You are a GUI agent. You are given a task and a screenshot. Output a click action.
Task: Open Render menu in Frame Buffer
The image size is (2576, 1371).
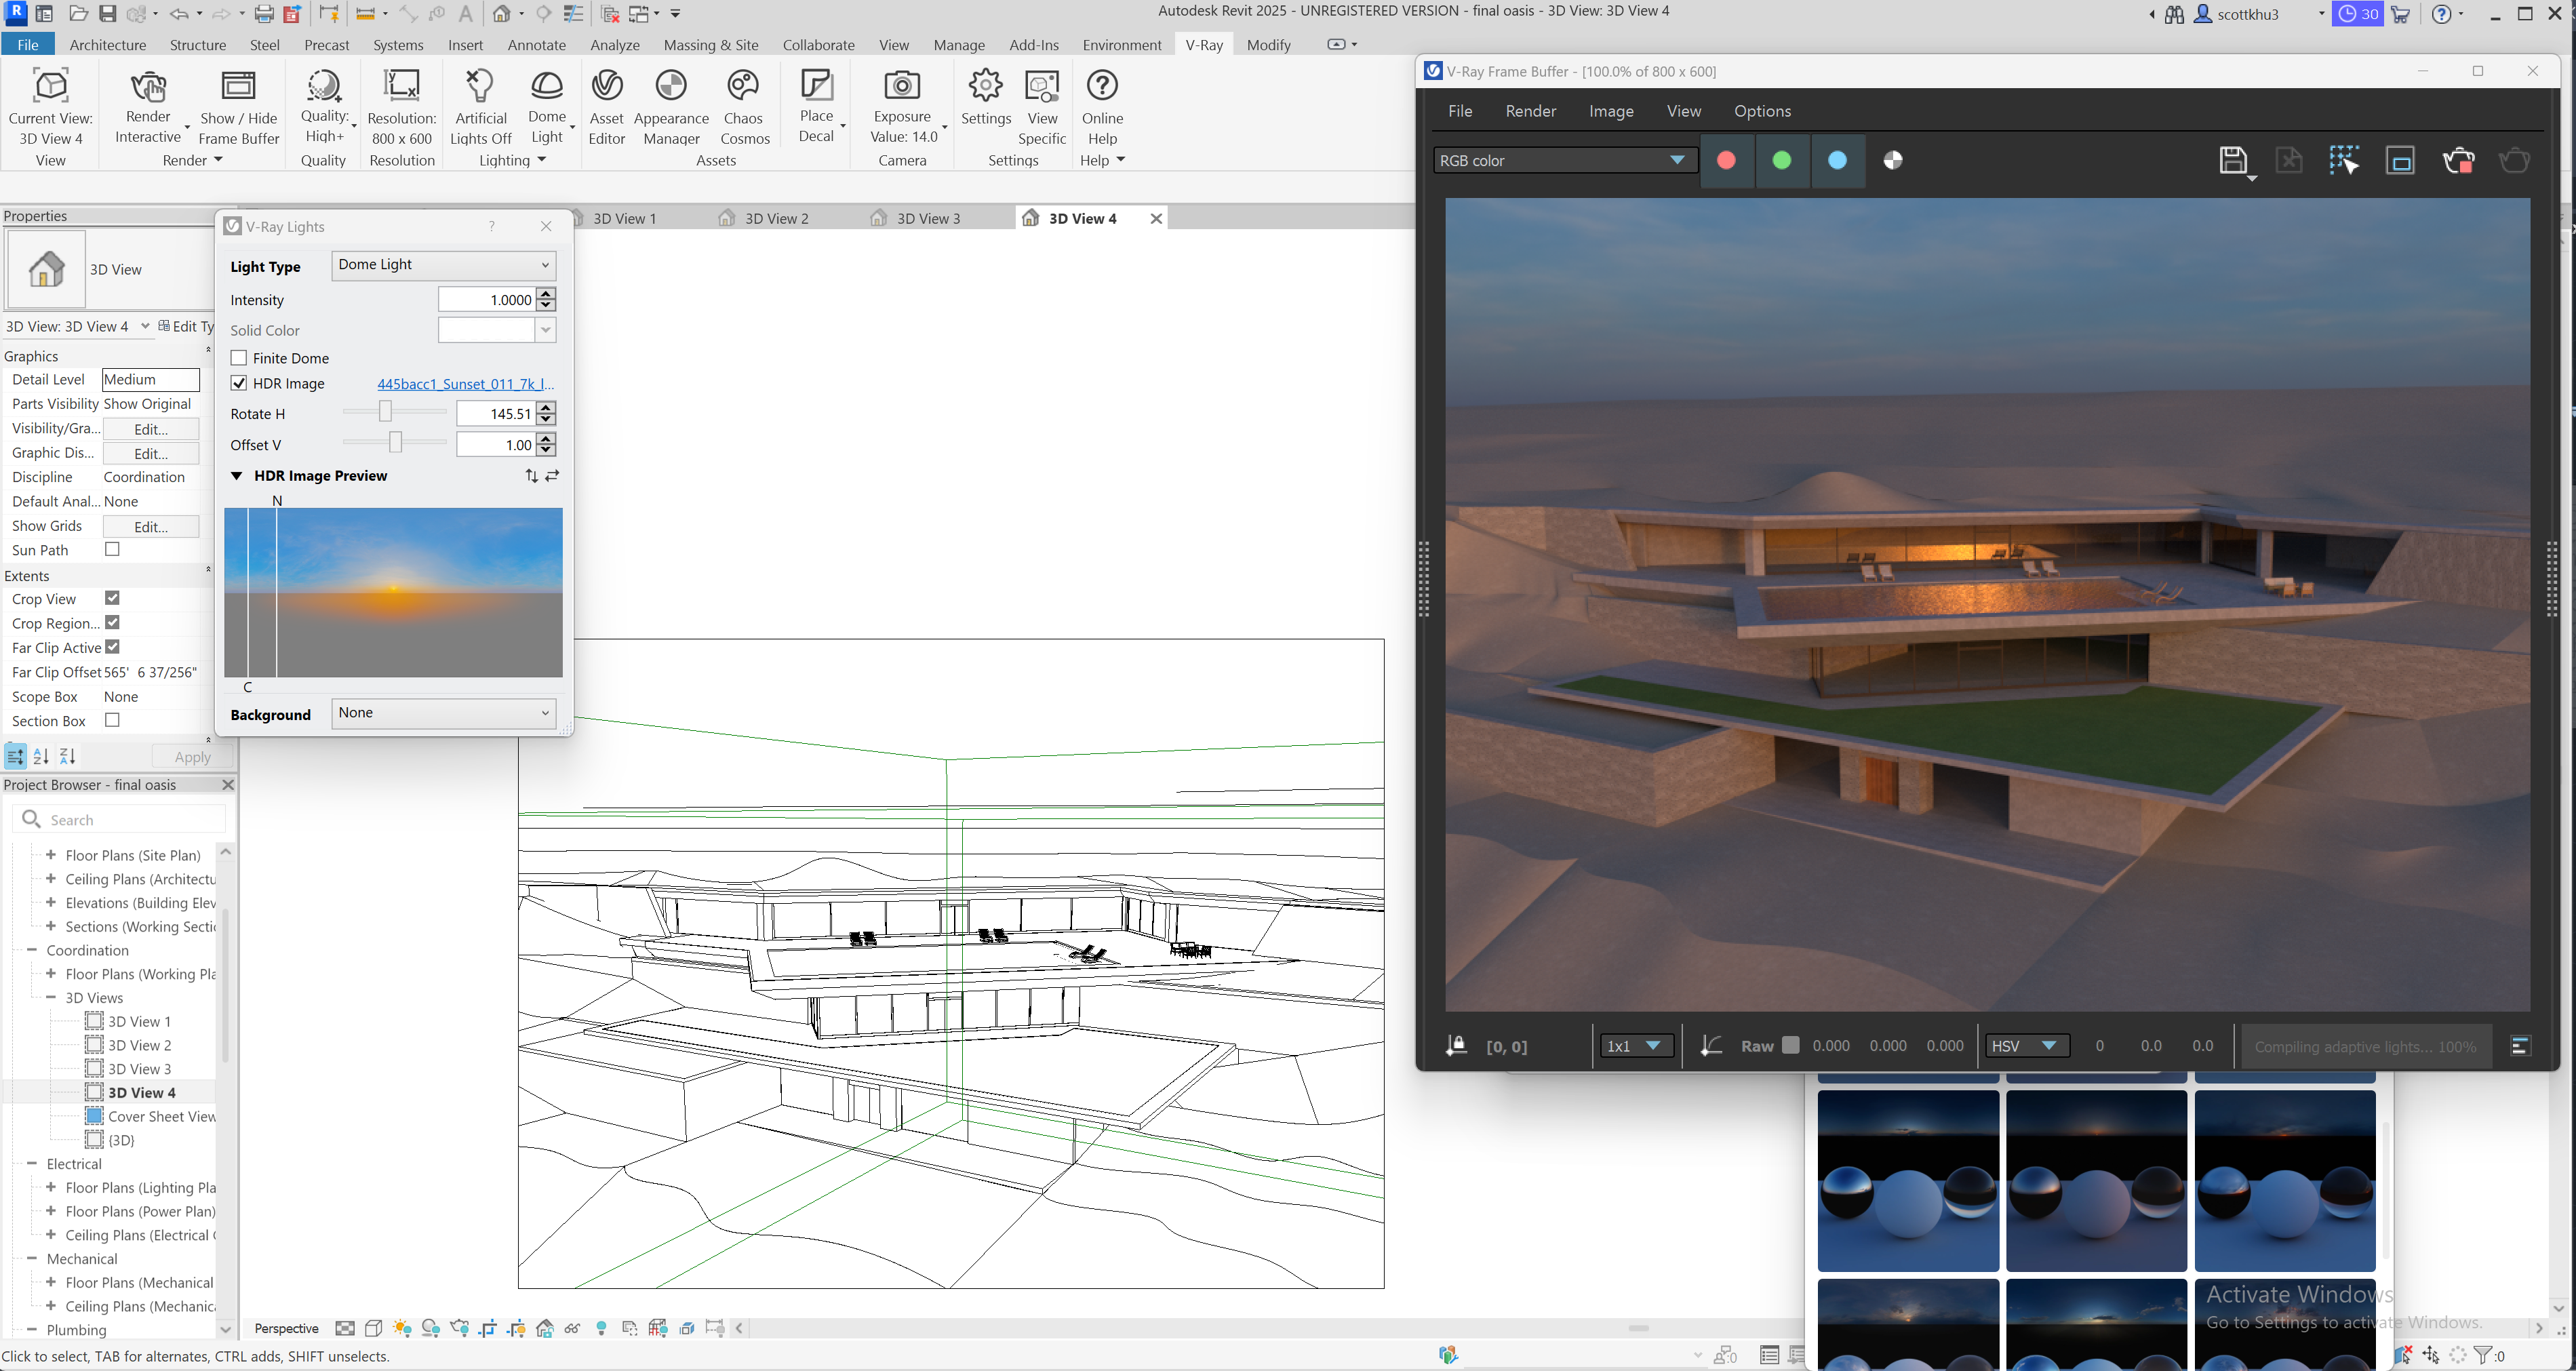click(1531, 111)
